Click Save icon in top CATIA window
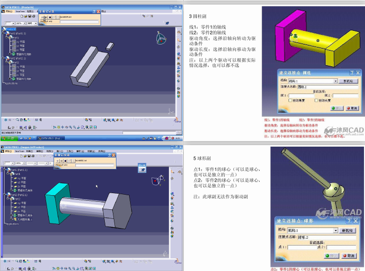 pos(29,16)
